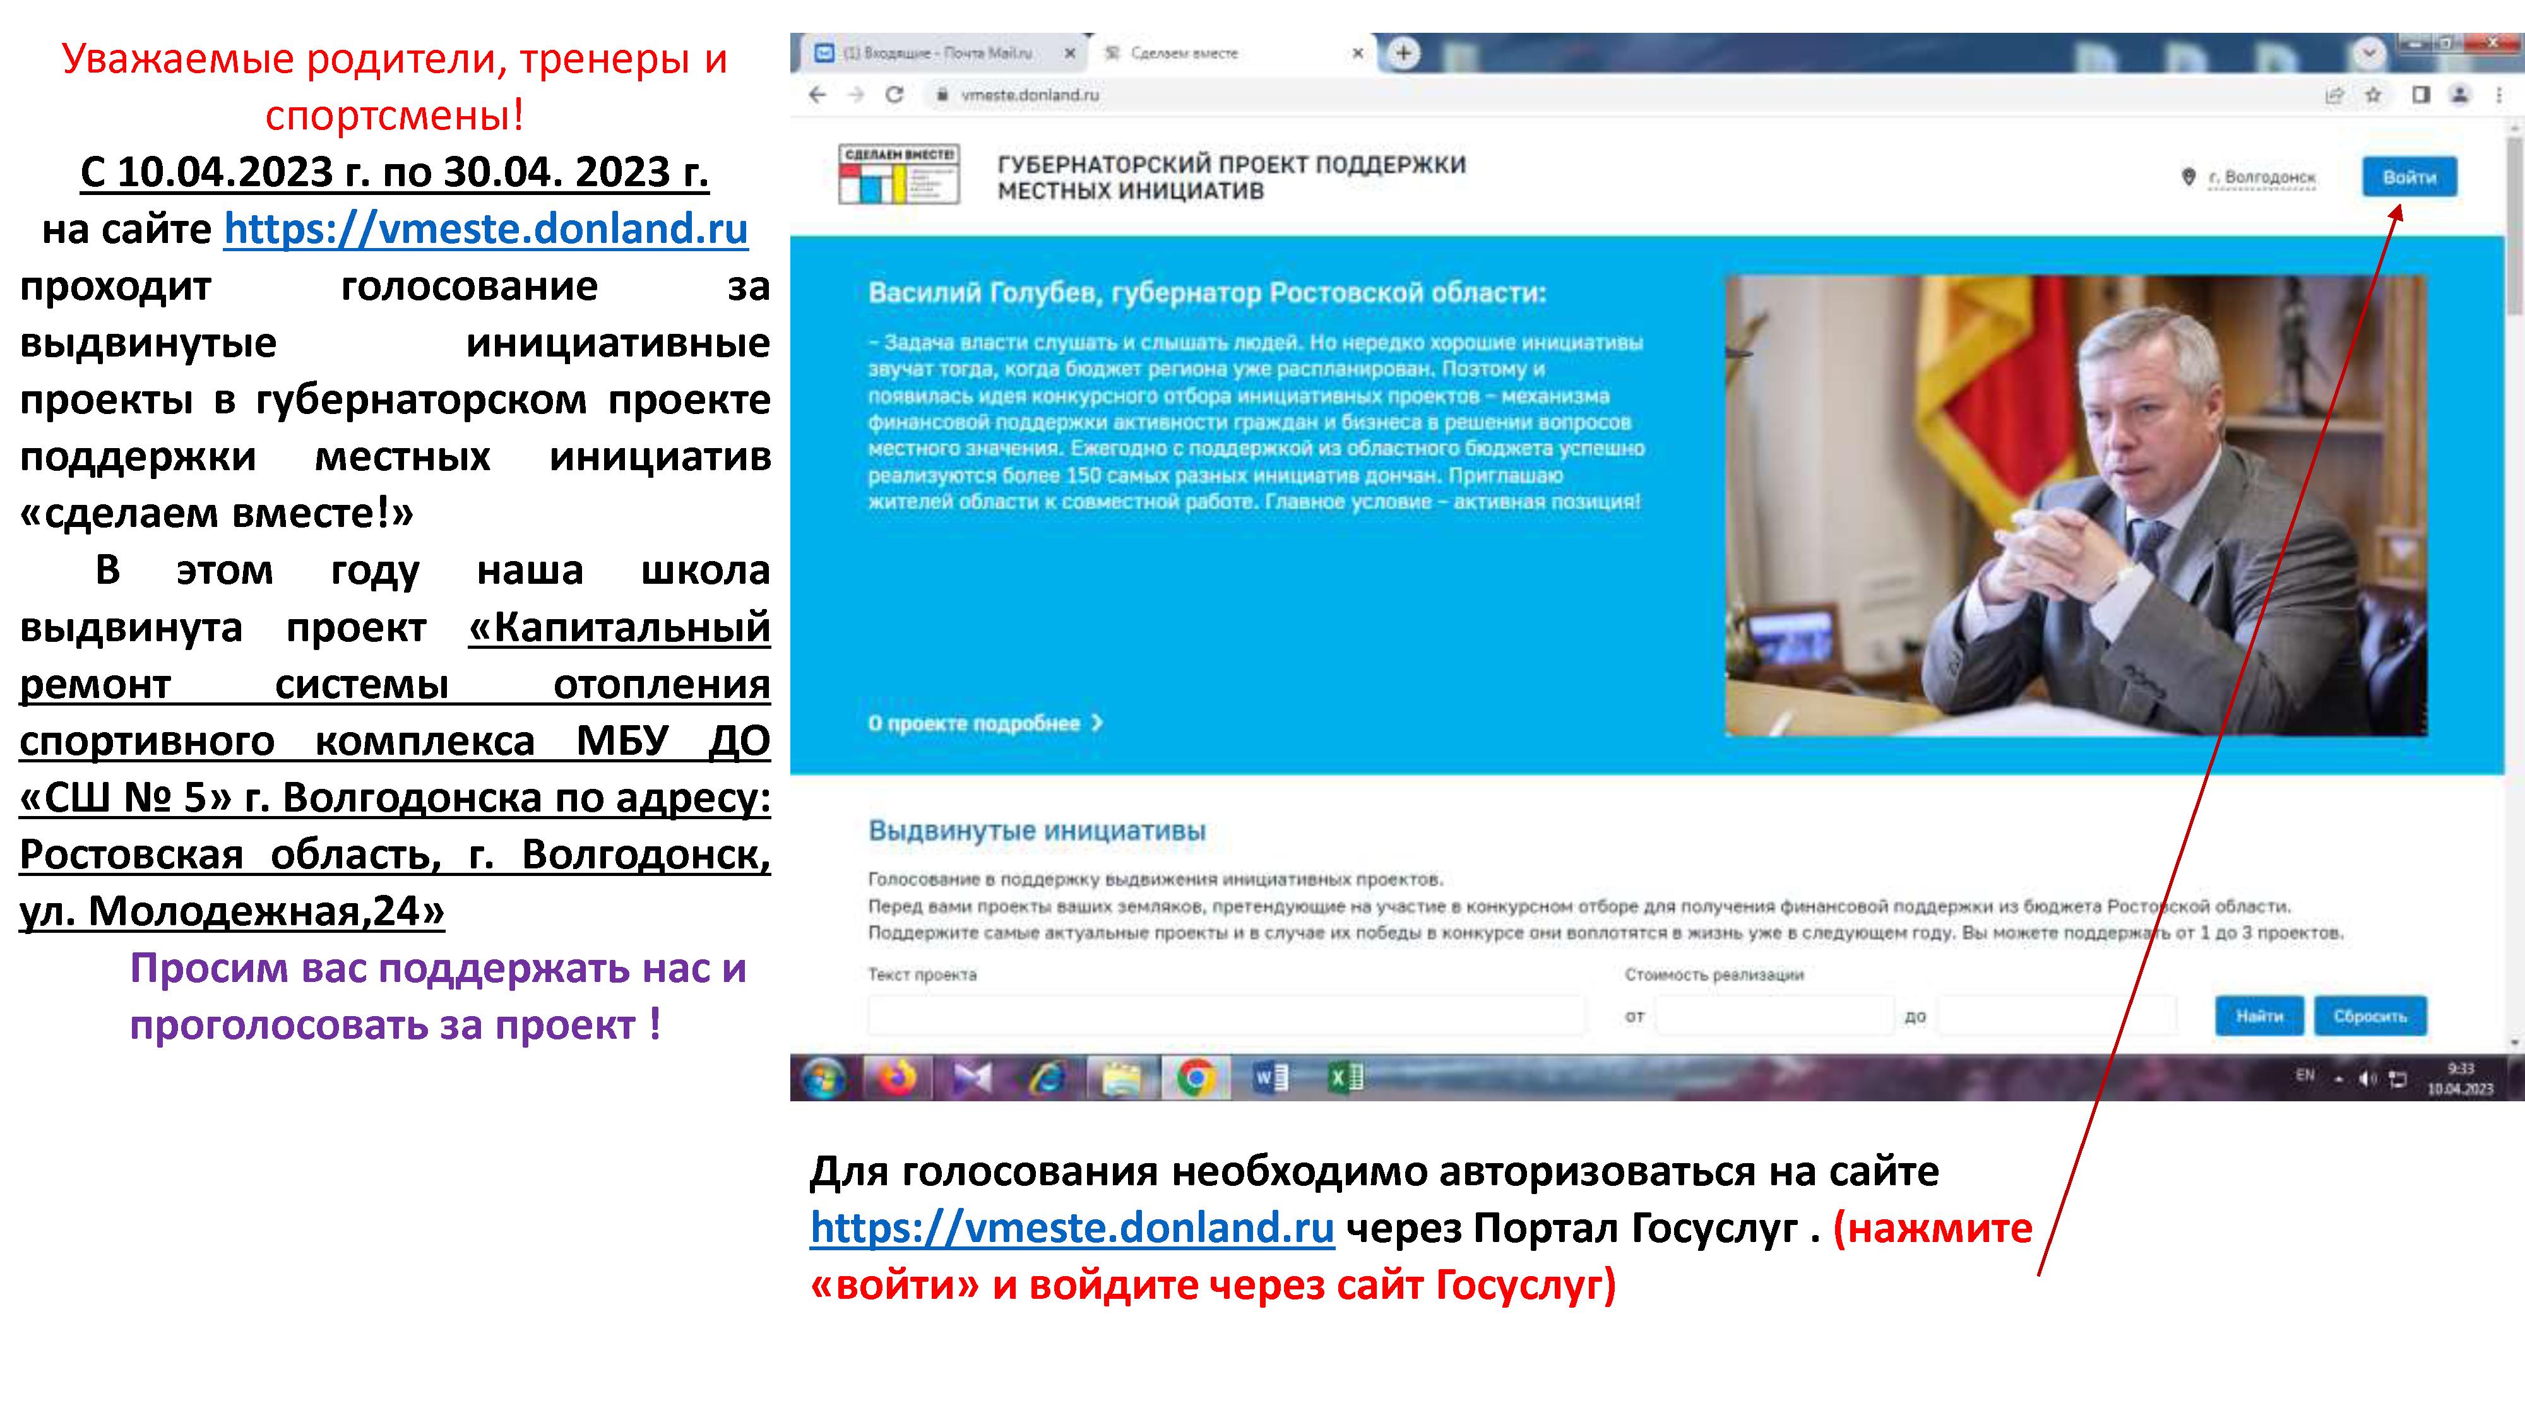Click the volume speaker tray icon
This screenshot has width=2525, height=1420.
[2367, 1079]
